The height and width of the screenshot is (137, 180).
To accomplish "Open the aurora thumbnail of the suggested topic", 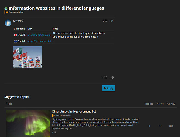I will point(28,123).
